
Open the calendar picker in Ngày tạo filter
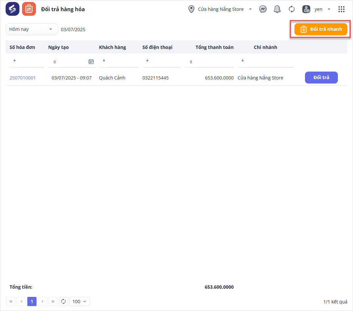click(91, 61)
